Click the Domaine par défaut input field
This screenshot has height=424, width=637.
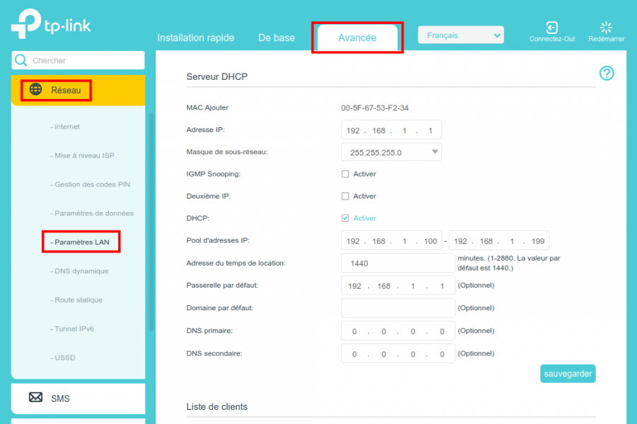(398, 308)
